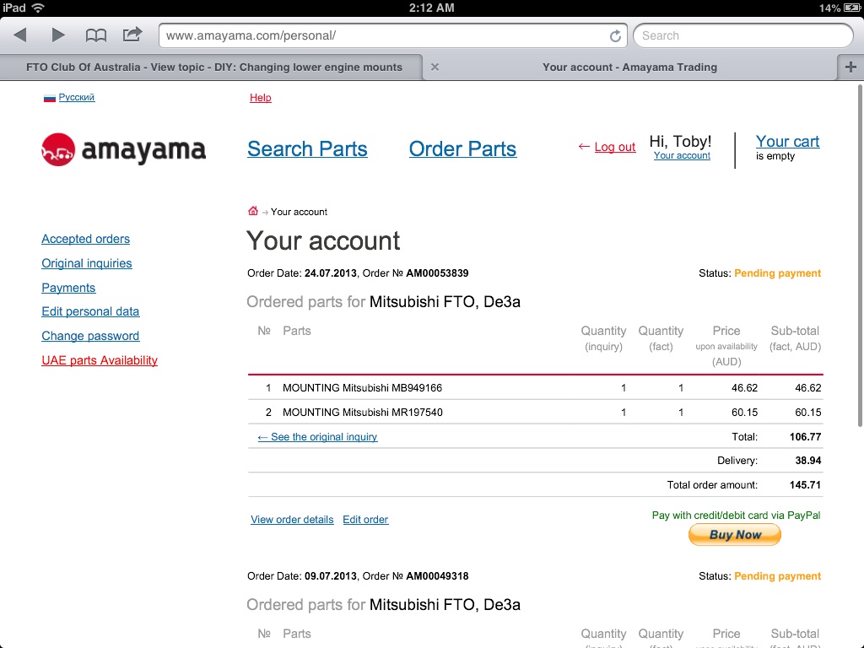864x648 pixels.
Task: Click the page vertical scrollbar
Action: tap(860, 256)
